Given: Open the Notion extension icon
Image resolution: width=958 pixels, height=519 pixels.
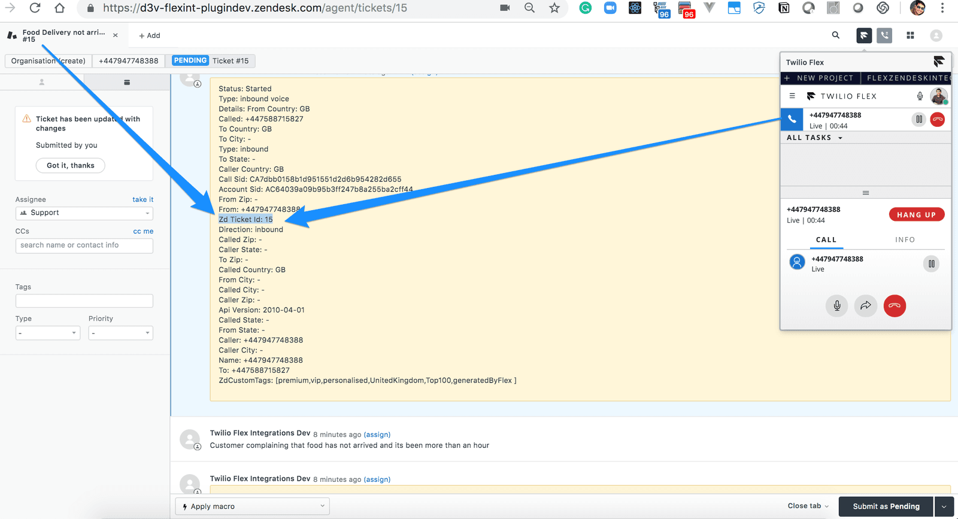Looking at the screenshot, I should click(784, 8).
